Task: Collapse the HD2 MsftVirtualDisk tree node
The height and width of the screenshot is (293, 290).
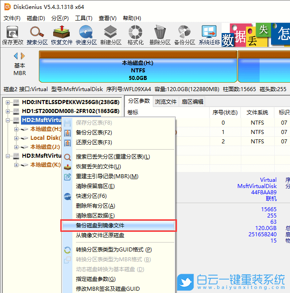Action: pos(8,120)
